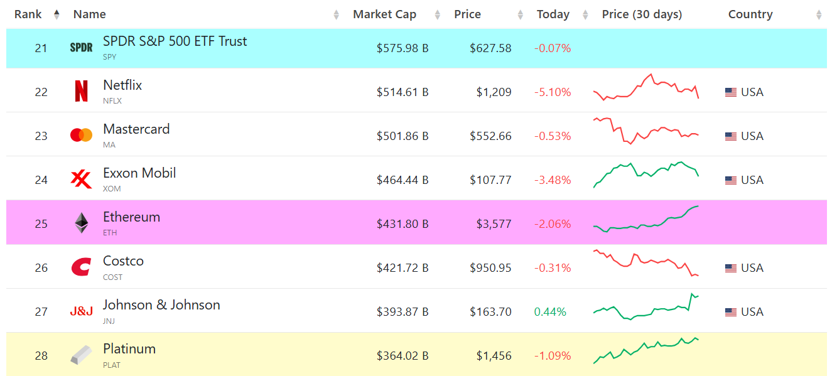View Platinum 30-day price chart
The height and width of the screenshot is (376, 832).
pyautogui.click(x=646, y=350)
